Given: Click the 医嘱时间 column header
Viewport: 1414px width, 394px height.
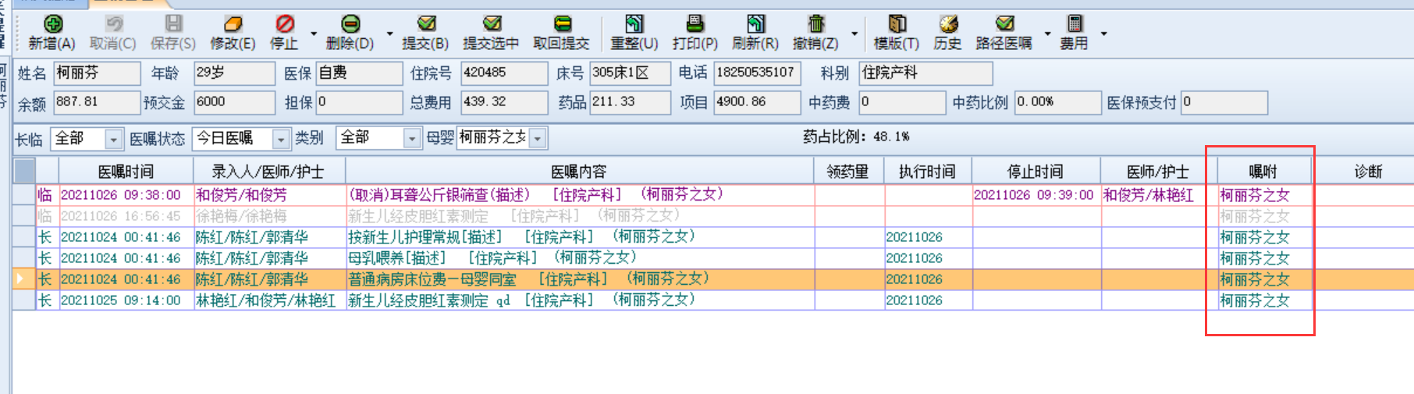Looking at the screenshot, I should pos(126,171).
